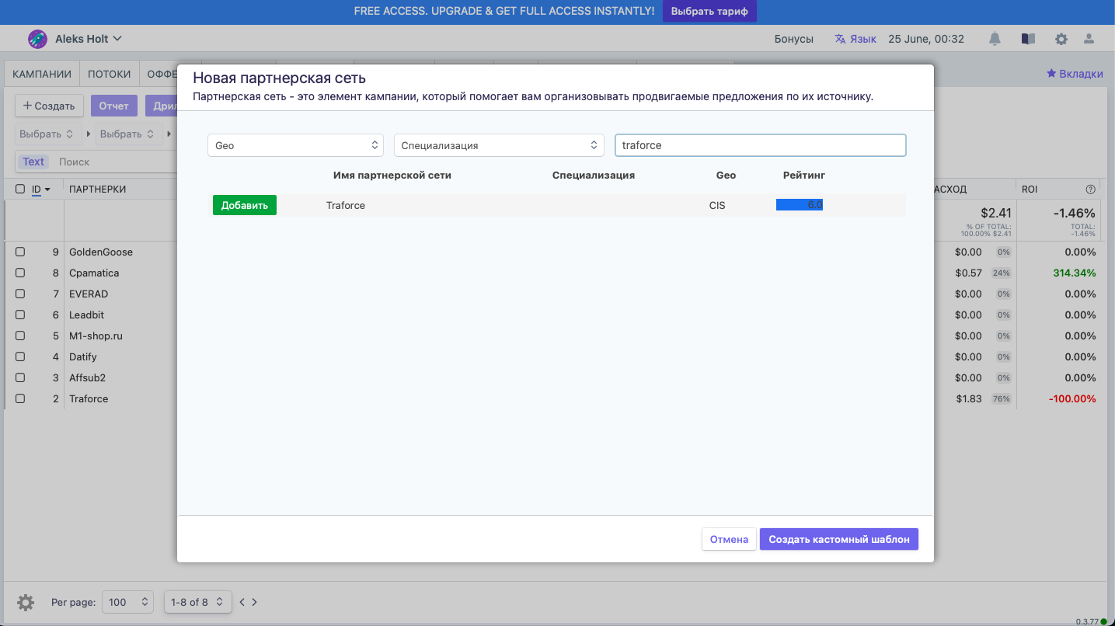Click the language translate icon
1115x626 pixels.
coord(840,39)
